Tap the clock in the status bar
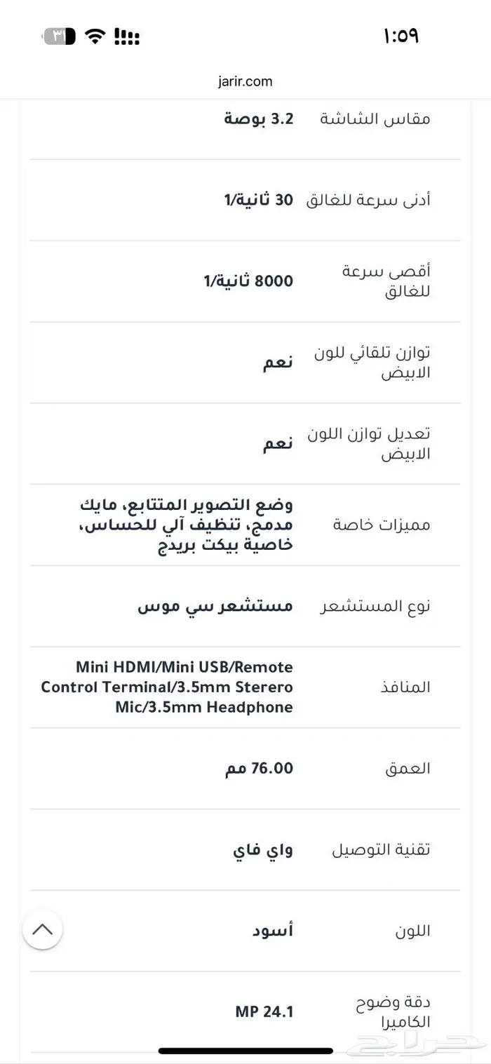The image size is (491, 1064). point(401,36)
